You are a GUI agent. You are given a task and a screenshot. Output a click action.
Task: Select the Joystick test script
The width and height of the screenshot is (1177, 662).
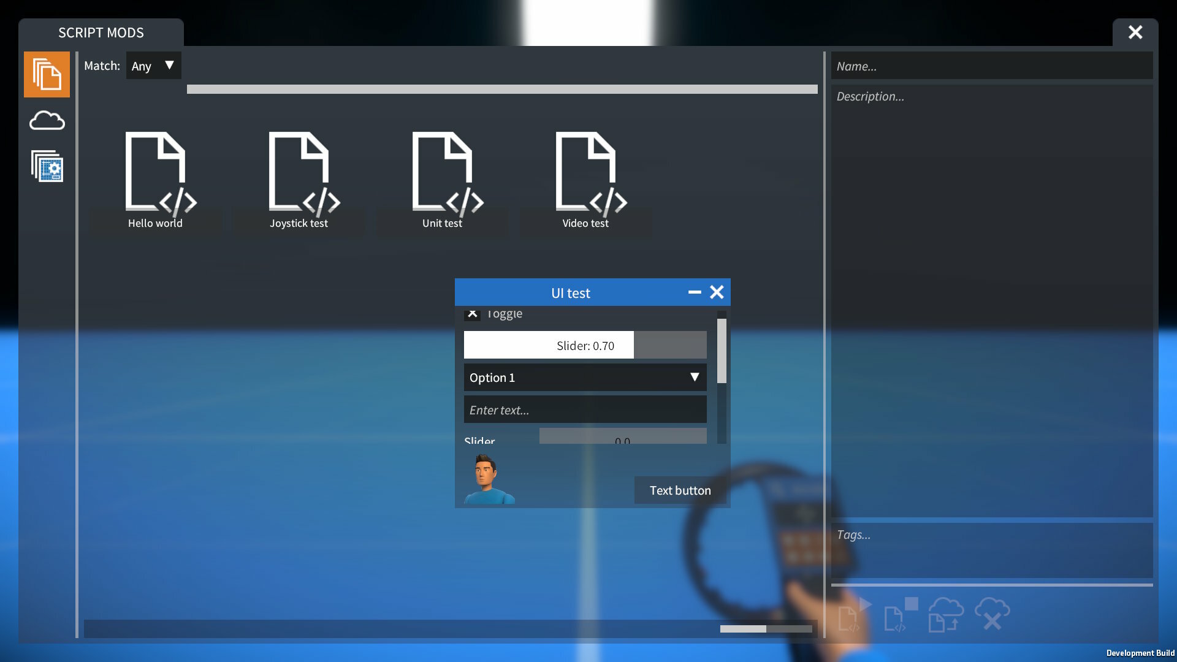tap(299, 181)
